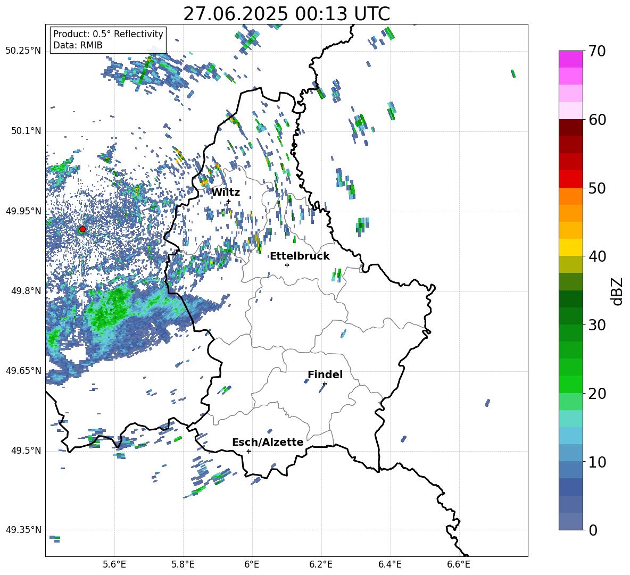Screen dimensions: 630x575
Task: Click the Wiltz station cross marker
Action: coord(229,201)
